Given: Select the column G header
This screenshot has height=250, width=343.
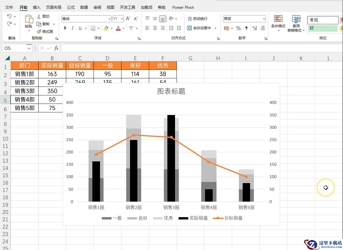Looking at the screenshot, I should click(x=190, y=58).
